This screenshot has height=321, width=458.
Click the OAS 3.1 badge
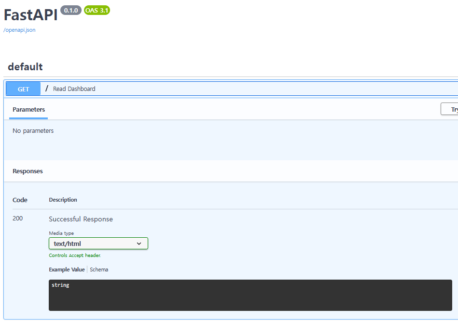tap(97, 10)
